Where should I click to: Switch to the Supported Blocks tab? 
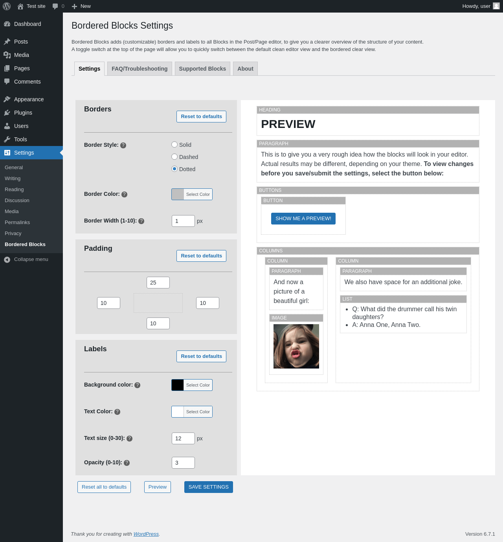tap(202, 69)
